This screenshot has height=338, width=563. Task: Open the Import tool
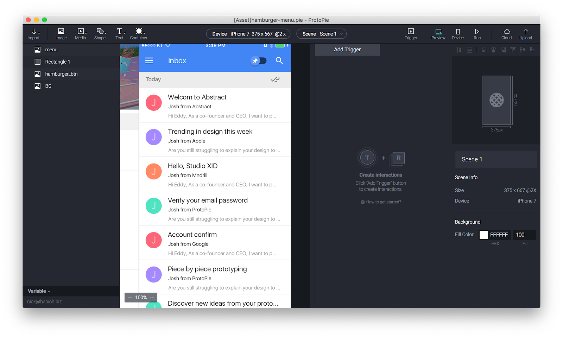34,34
